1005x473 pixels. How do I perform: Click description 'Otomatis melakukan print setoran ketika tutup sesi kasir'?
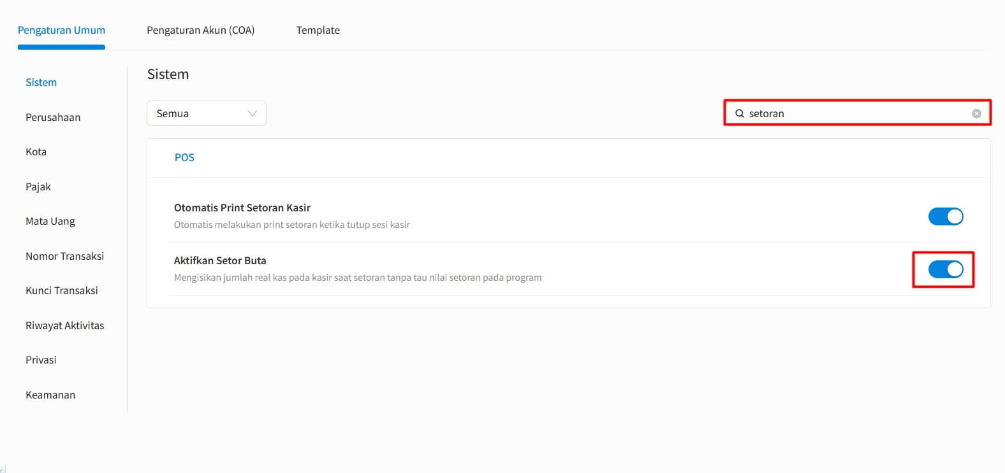click(x=292, y=225)
